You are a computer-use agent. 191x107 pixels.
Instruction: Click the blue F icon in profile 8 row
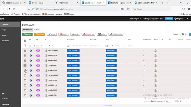click(31, 56)
